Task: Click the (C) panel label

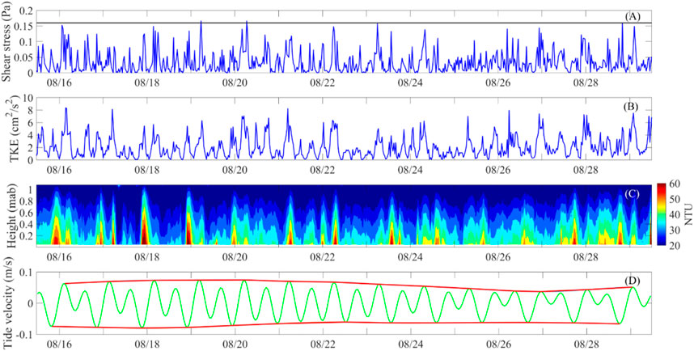Action: (633, 194)
